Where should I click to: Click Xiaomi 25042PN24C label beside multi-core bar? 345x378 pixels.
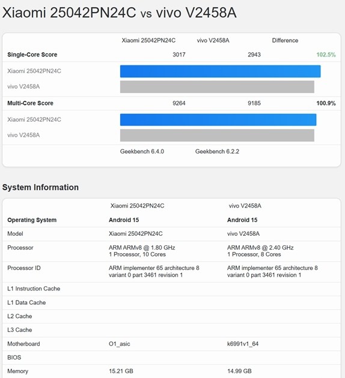[x=34, y=119]
